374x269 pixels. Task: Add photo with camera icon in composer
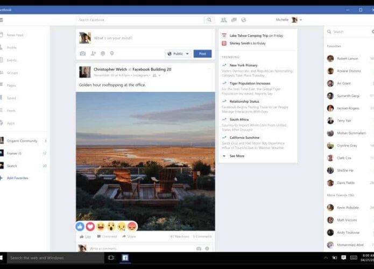[x=82, y=53]
